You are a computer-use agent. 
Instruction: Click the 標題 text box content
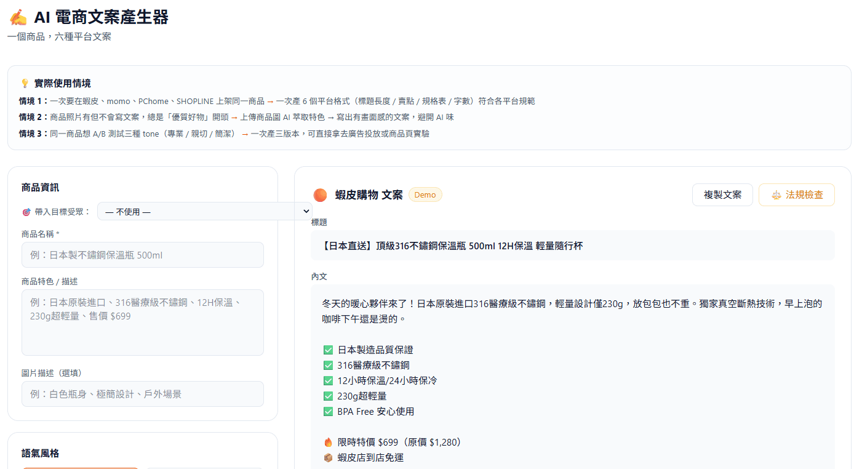point(573,246)
